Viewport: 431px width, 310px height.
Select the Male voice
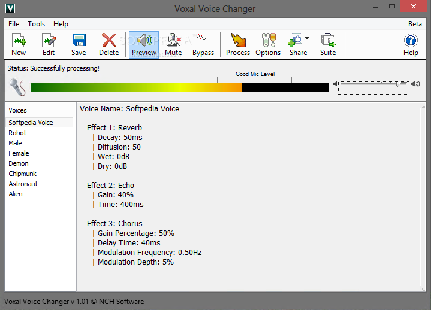pyautogui.click(x=15, y=143)
